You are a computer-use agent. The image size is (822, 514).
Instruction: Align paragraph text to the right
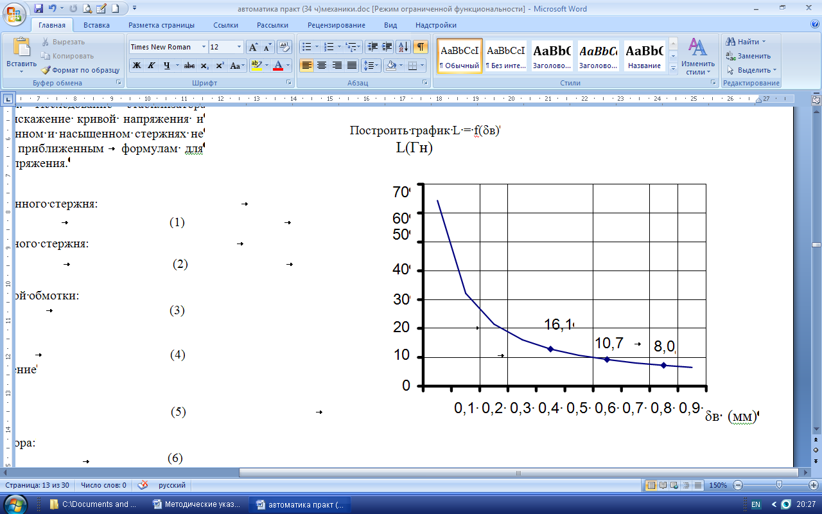pos(337,66)
